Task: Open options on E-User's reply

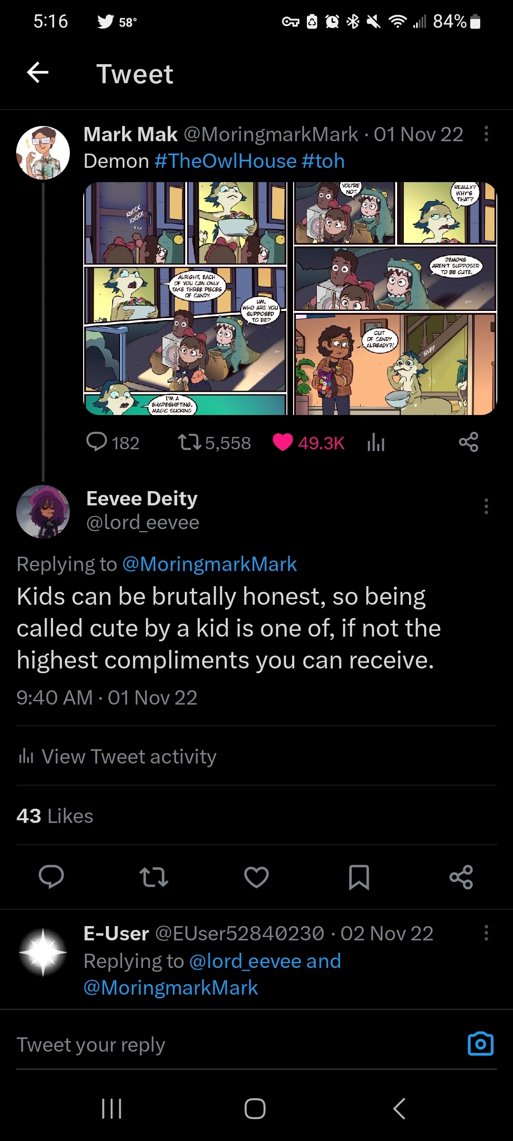Action: (486, 933)
